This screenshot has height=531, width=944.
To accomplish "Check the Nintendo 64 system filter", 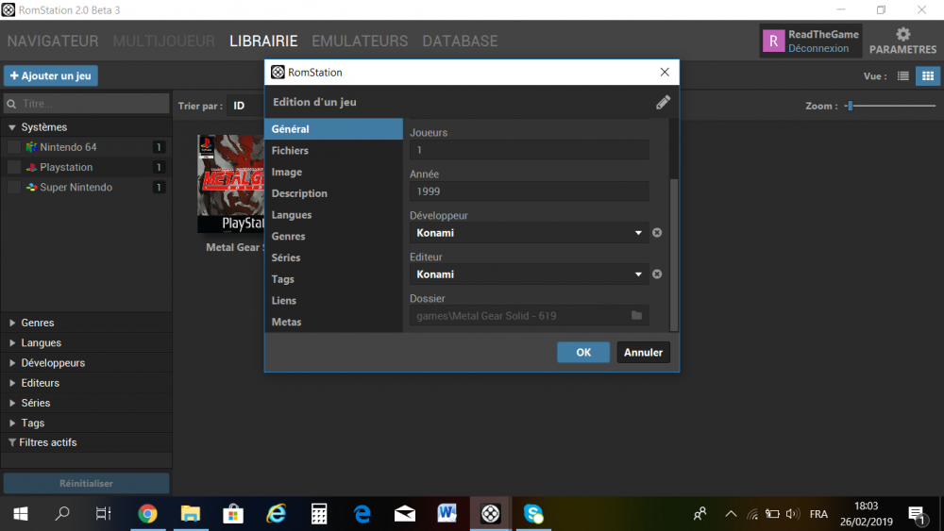I will [x=14, y=147].
